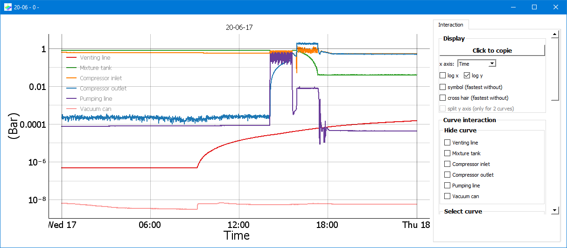Maximize the window
567x248 pixels.
point(534,7)
